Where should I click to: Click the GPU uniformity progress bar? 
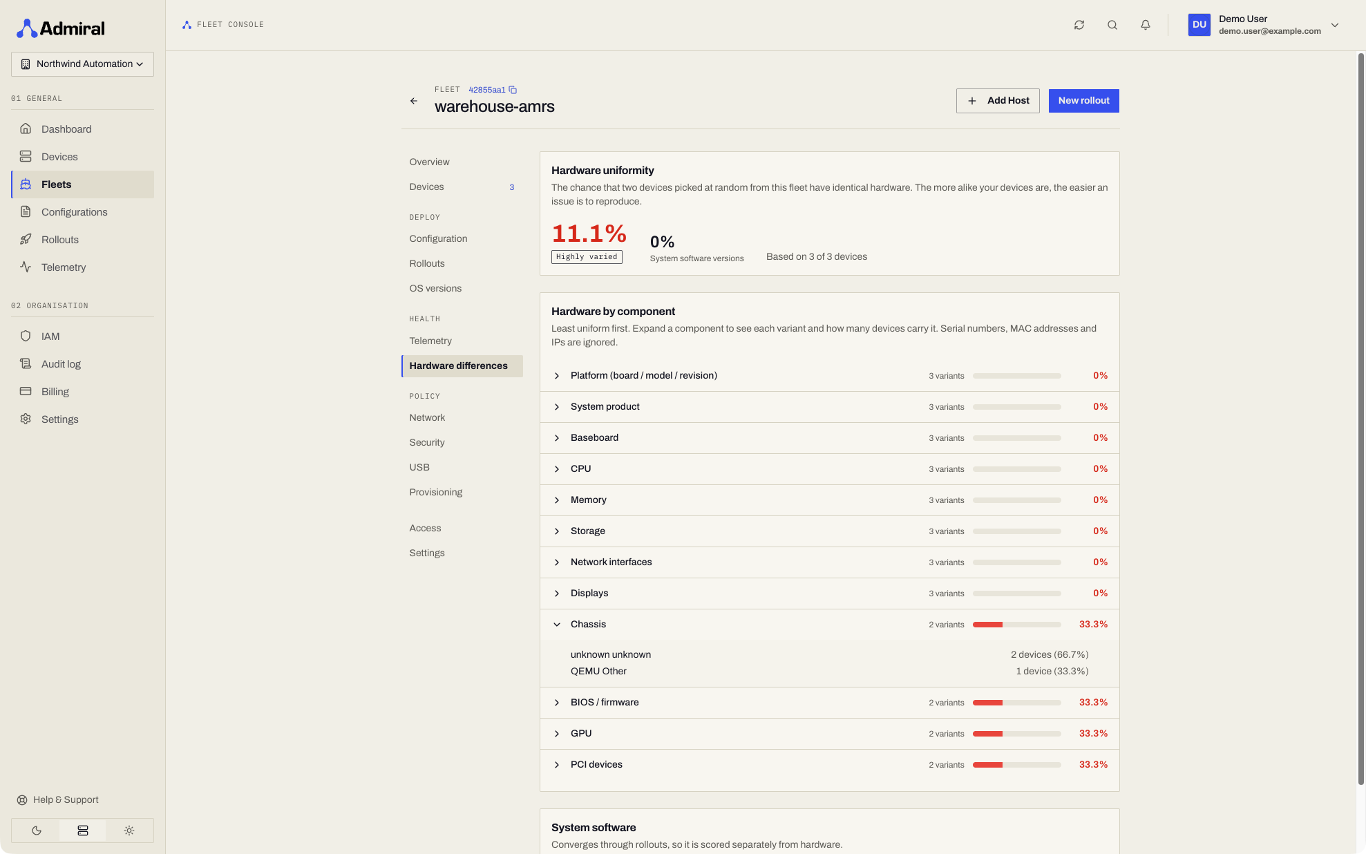coord(1016,734)
